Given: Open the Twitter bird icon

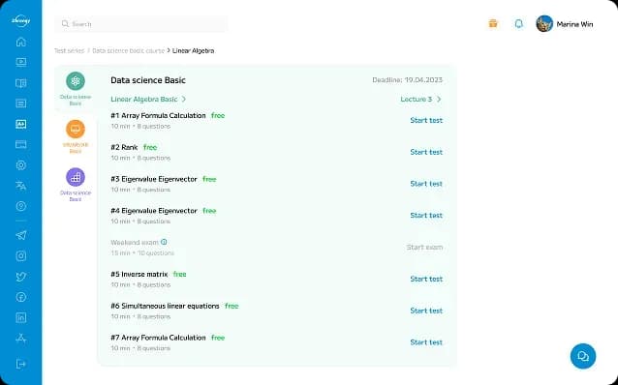Looking at the screenshot, I should click(x=21, y=277).
